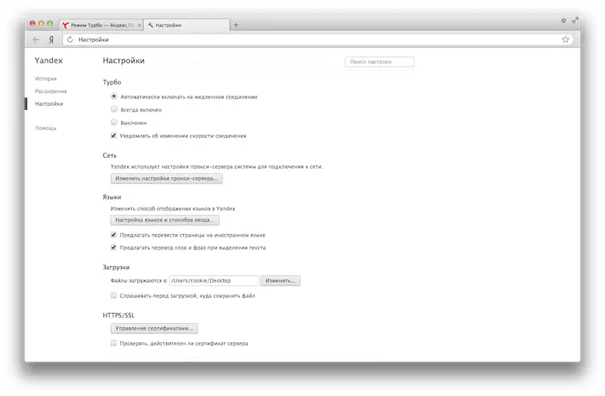Click Управление сертификатами button
This screenshot has width=605, height=396.
[x=155, y=328]
